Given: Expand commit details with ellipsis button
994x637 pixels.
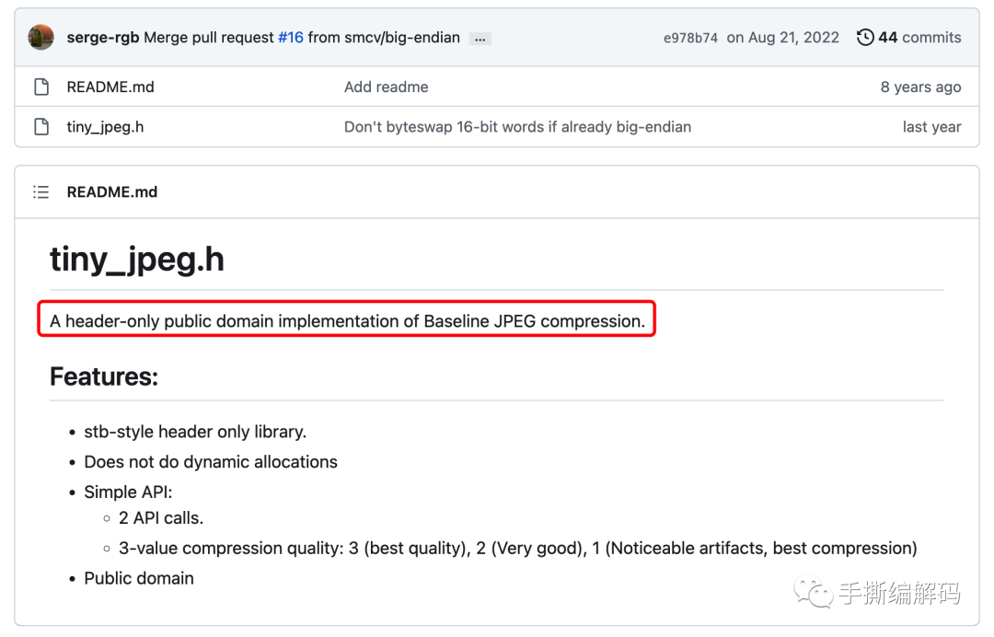Looking at the screenshot, I should tap(480, 39).
